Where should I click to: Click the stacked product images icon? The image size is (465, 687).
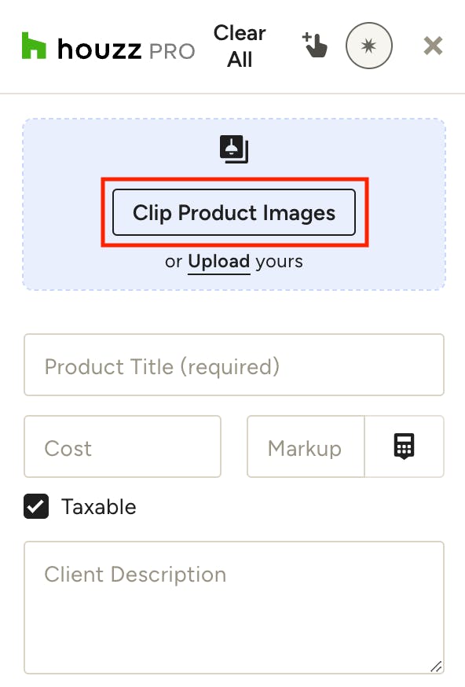(234, 149)
